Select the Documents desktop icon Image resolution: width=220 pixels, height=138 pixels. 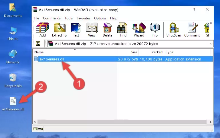pyautogui.click(x=13, y=10)
